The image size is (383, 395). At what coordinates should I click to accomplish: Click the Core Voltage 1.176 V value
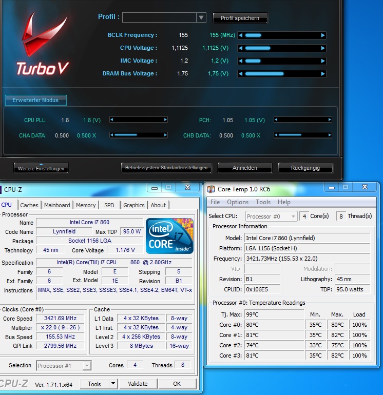click(x=125, y=250)
